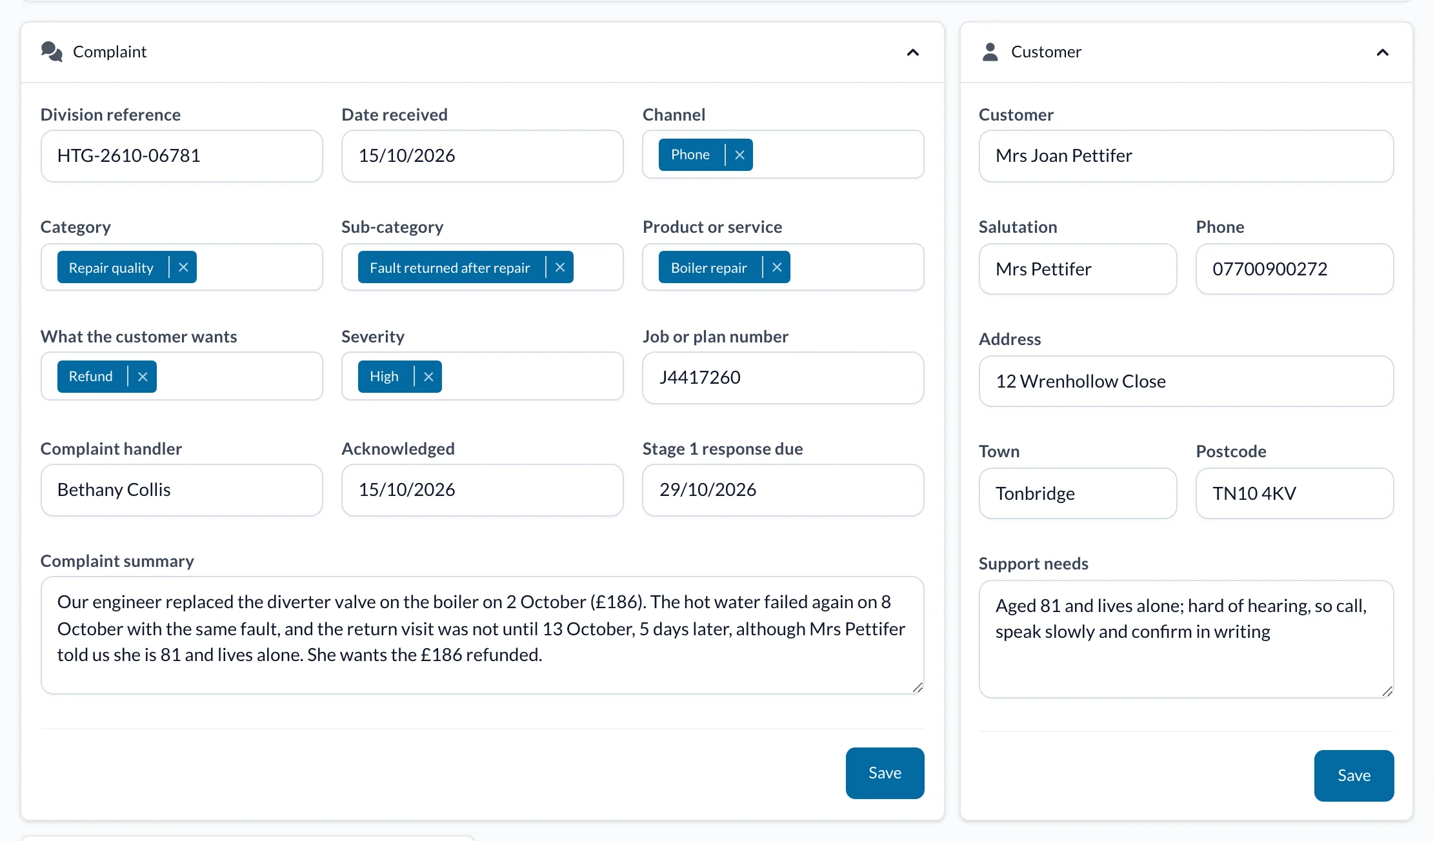The height and width of the screenshot is (841, 1435).
Task: Remove Fault returned after repair tag
Action: [560, 267]
